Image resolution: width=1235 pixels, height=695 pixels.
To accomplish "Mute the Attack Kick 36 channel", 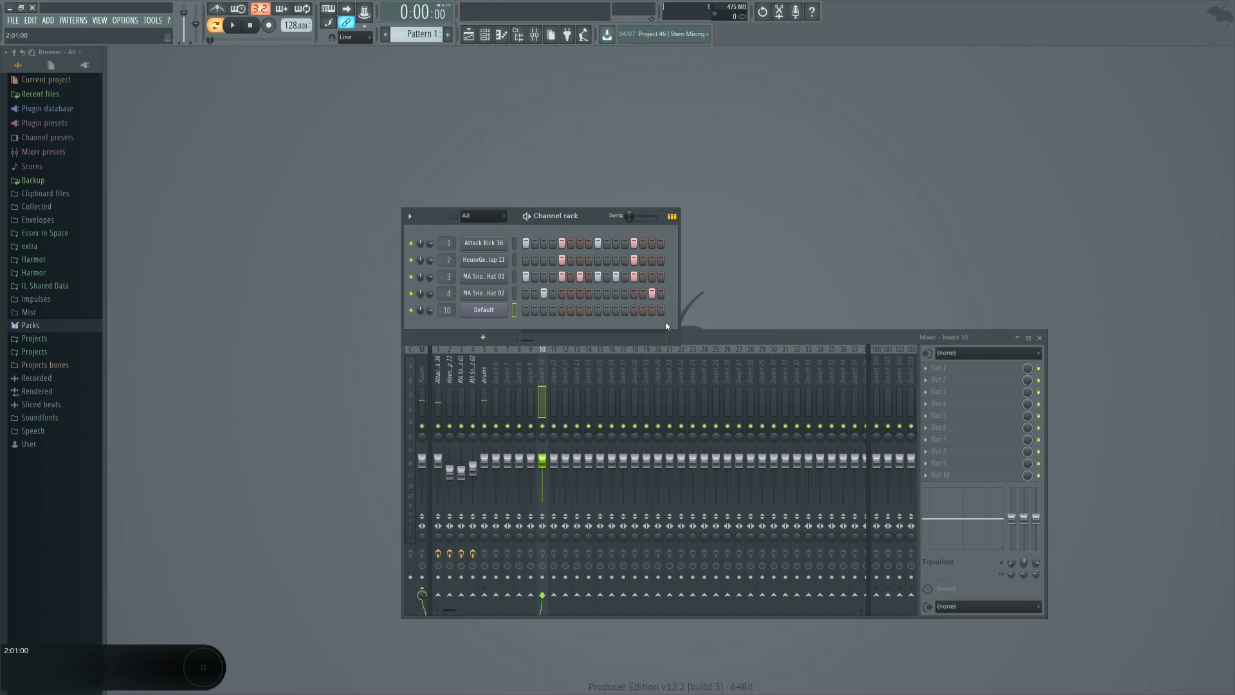I will (x=410, y=243).
